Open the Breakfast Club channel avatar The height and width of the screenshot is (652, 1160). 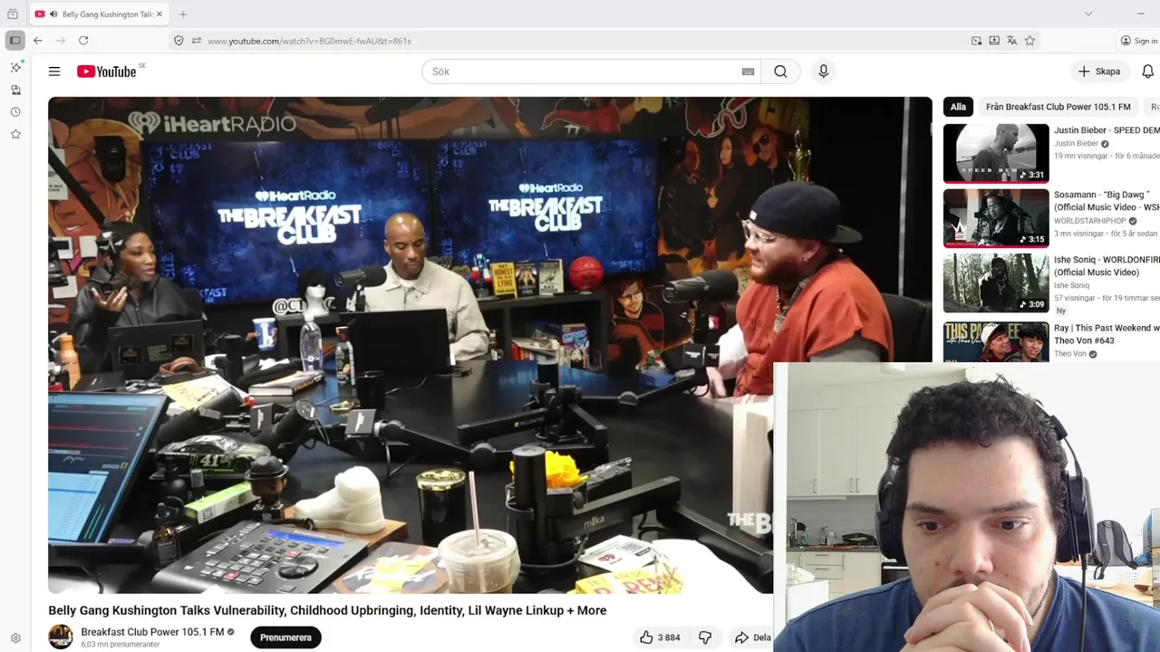(61, 637)
